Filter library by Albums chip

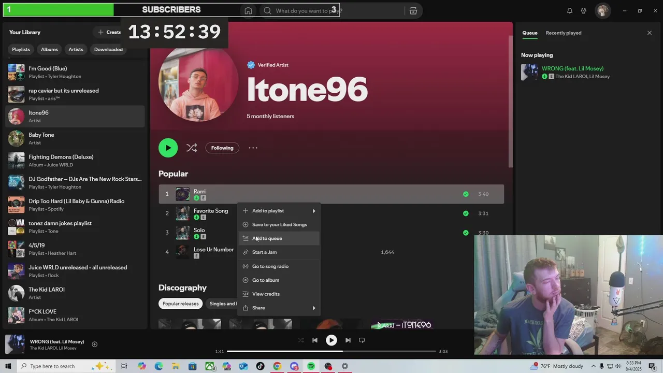tap(49, 49)
